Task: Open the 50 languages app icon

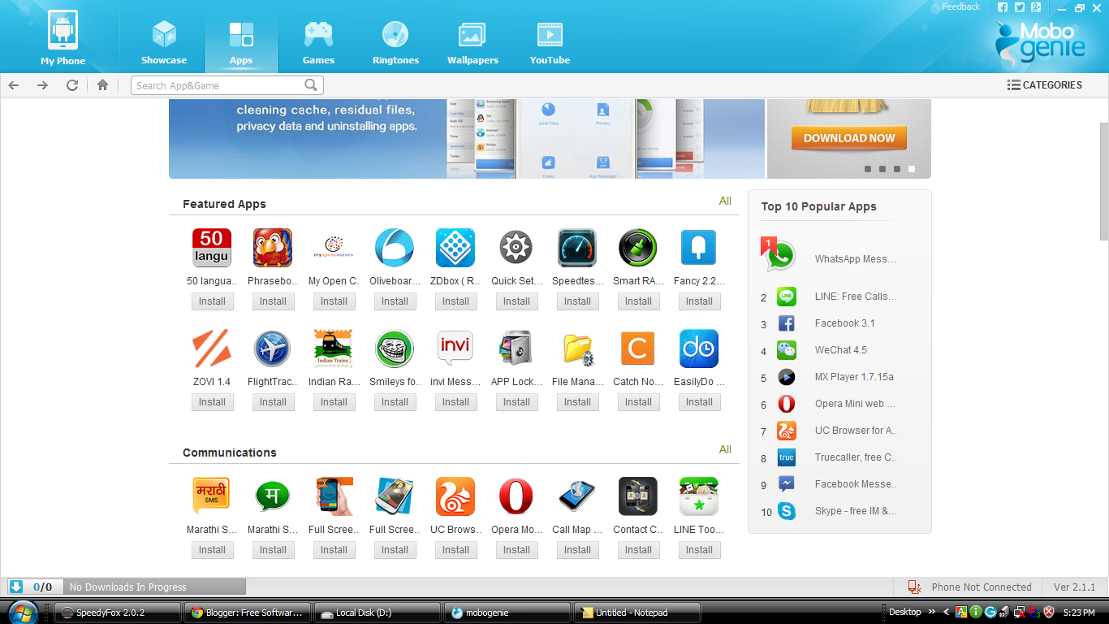Action: pos(212,248)
